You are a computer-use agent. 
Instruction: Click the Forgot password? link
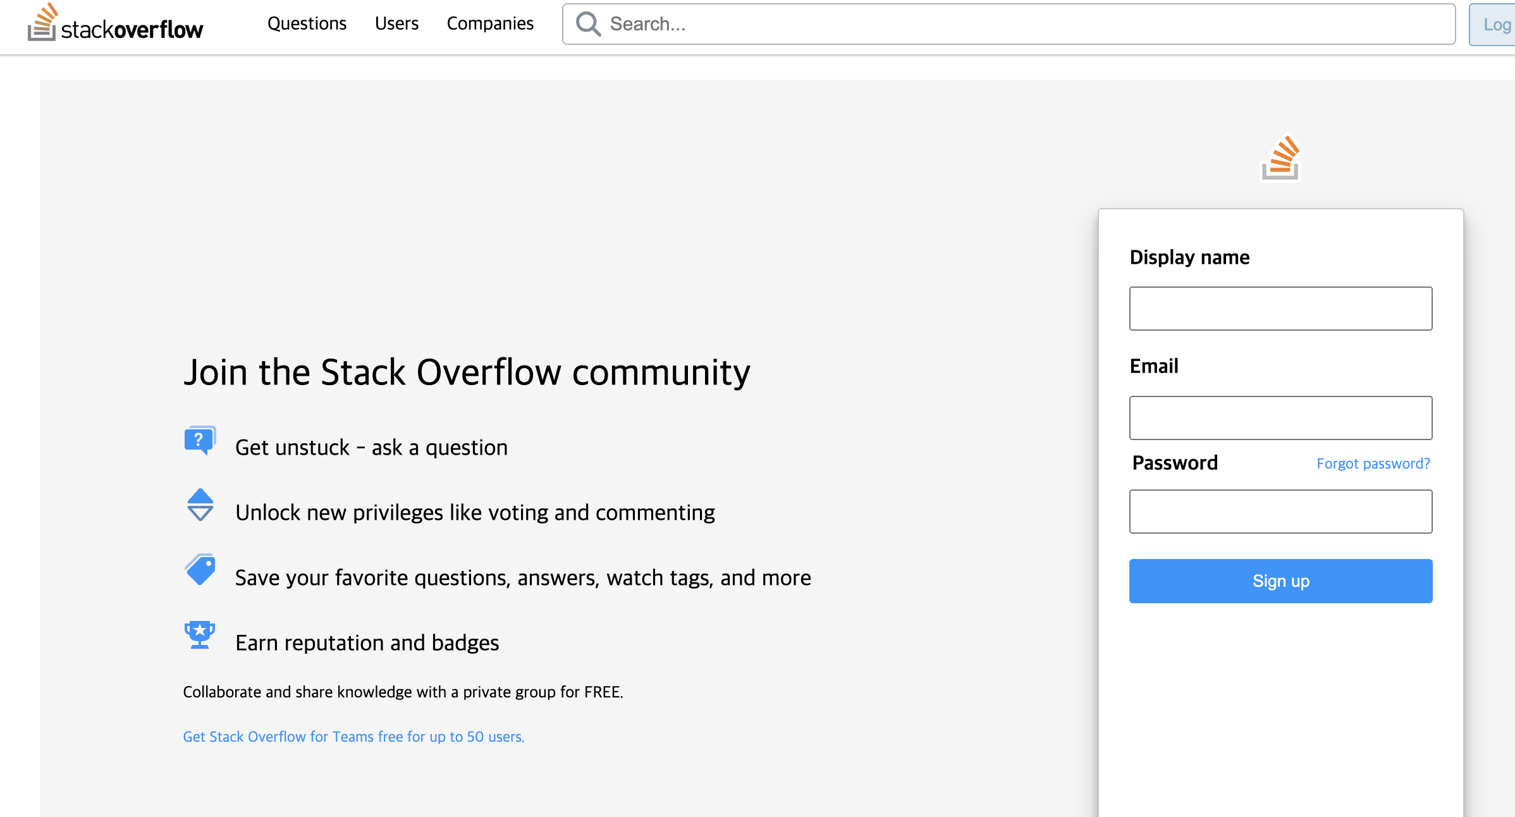(1373, 464)
